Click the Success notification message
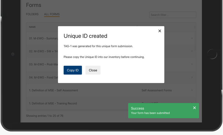 click(150, 113)
